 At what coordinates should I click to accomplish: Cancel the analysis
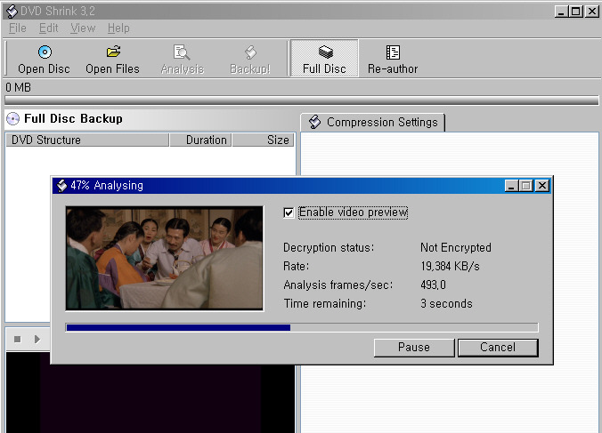[x=498, y=348]
